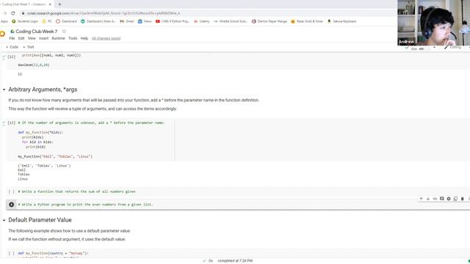Screen dimensions: 470x264
Task: Click the browser address bar URL
Action: click(104, 13)
